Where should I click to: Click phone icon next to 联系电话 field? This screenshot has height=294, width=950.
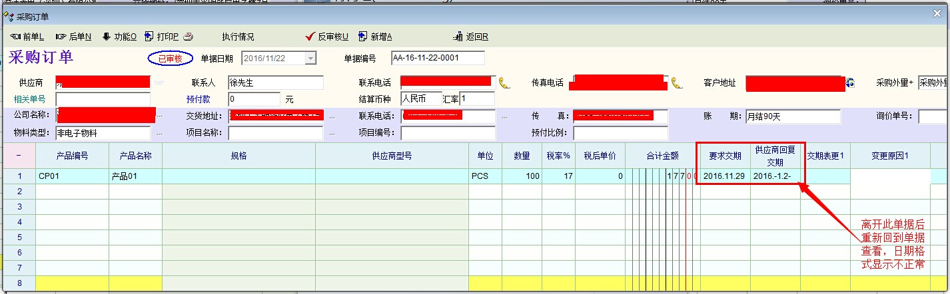pos(504,83)
